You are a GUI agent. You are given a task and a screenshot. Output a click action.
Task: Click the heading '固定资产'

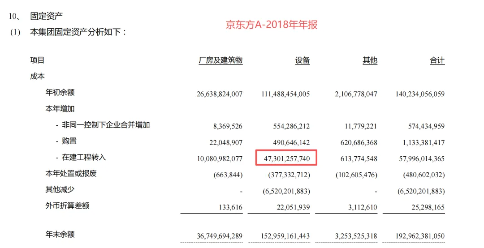(x=46, y=16)
